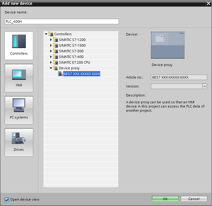Click the 6ES7 device proxy item icon
Screen dimensions: 212x206
60,74
